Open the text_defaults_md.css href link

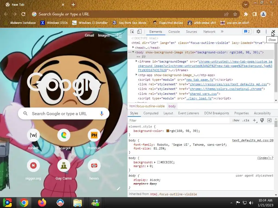coord(228,84)
